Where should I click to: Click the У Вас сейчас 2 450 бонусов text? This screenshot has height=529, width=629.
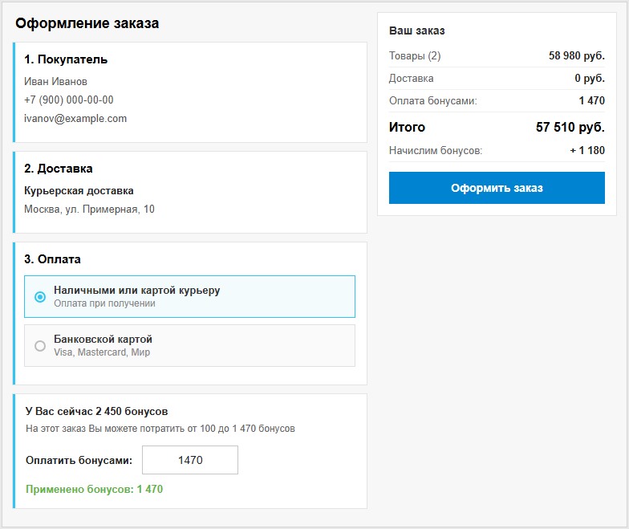click(x=96, y=411)
